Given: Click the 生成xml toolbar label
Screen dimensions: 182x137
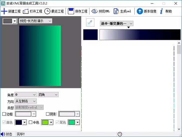Looking at the screenshot, I should pyautogui.click(x=126, y=11).
